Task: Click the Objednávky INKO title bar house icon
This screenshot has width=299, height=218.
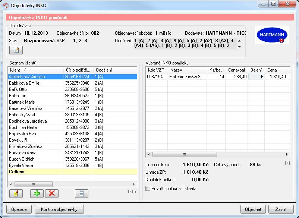Action: 6,5
